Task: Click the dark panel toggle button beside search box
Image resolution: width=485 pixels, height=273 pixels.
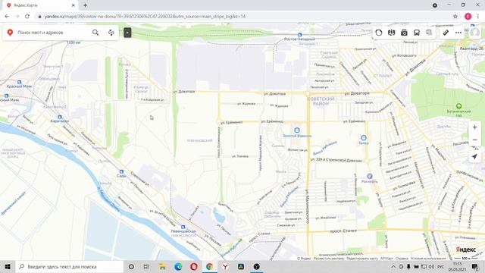Action: click(x=127, y=33)
